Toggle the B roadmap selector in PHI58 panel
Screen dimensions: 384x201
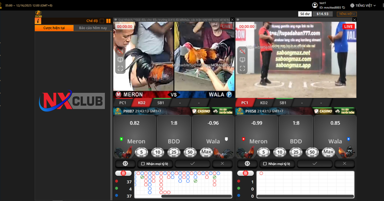pos(245,173)
